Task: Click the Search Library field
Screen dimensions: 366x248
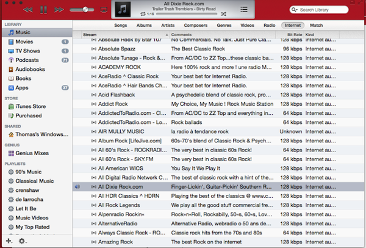Action: coord(326,10)
